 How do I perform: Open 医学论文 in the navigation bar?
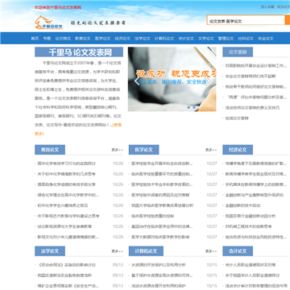[102, 39]
